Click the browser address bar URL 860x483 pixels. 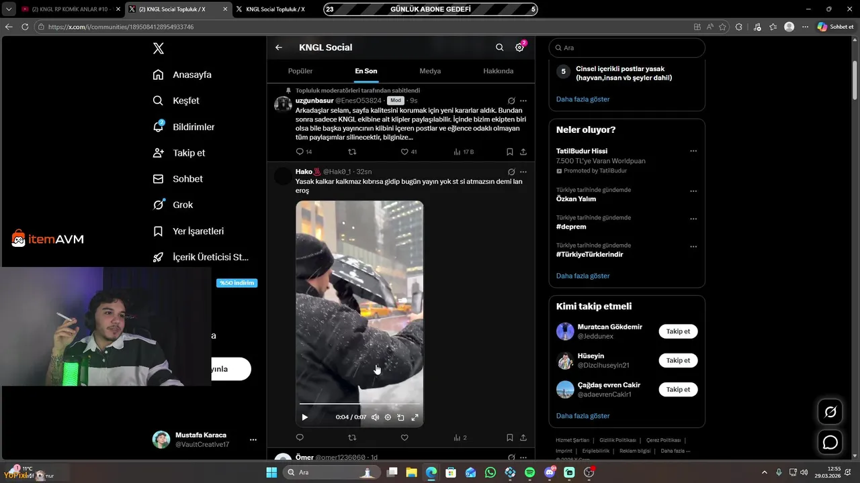(121, 27)
